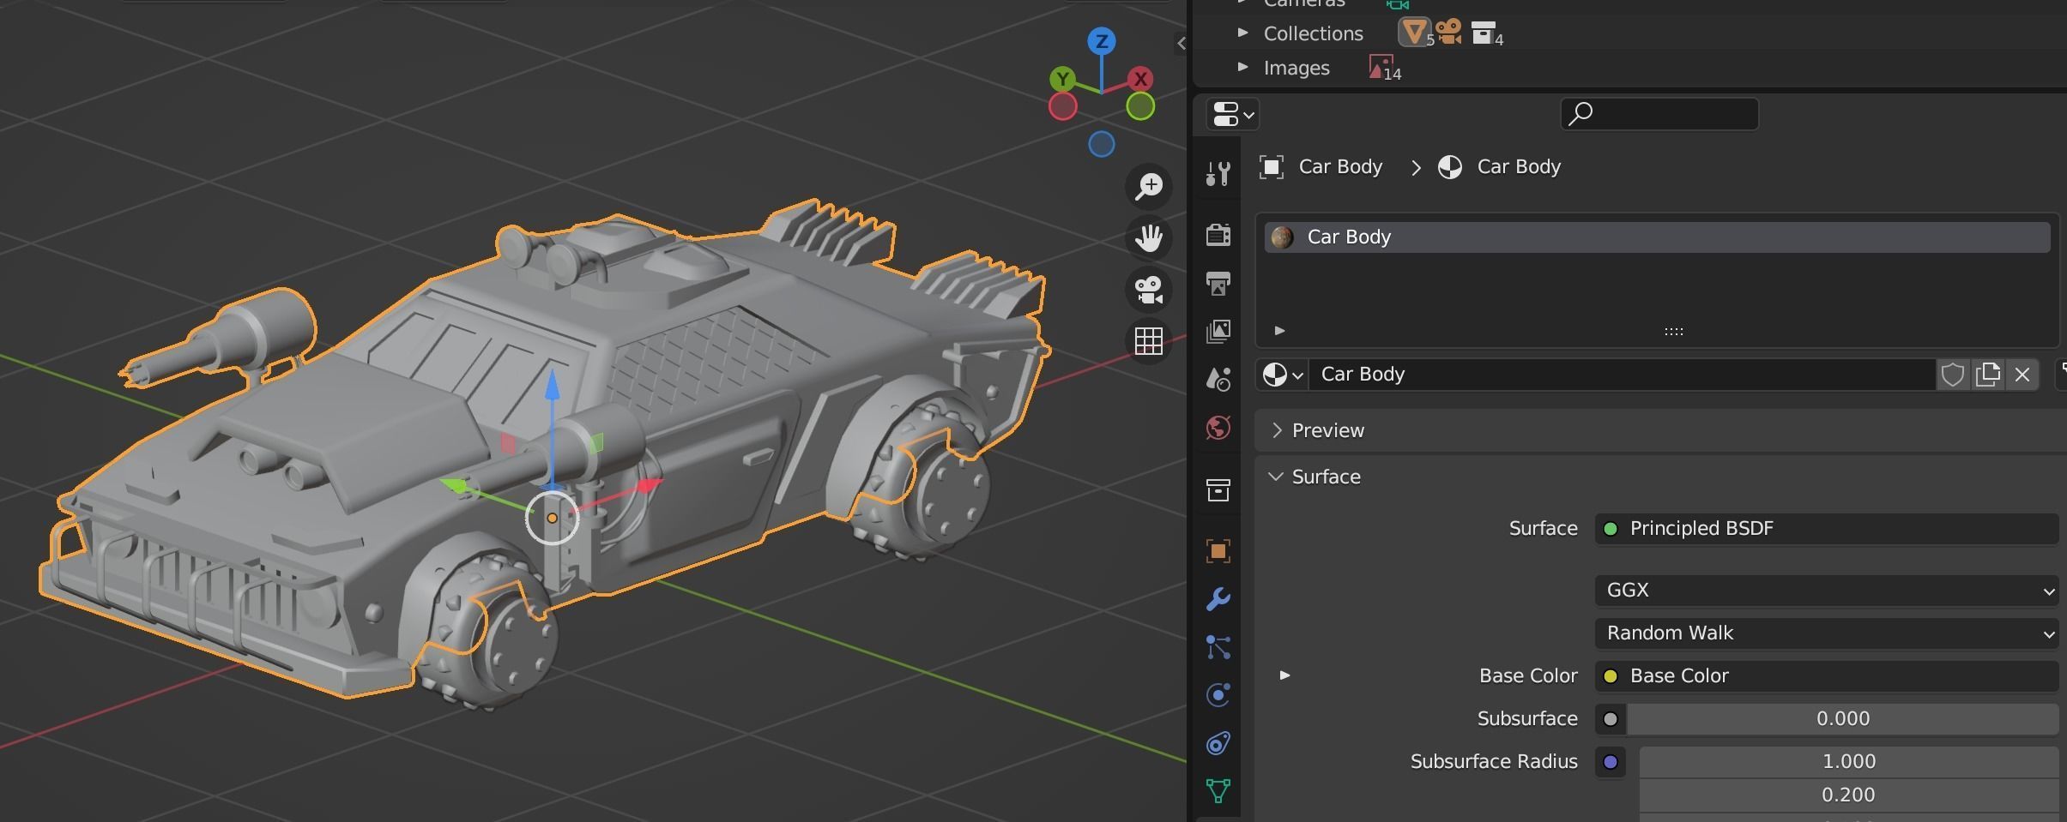Screen dimensions: 2067x822
Task: Select the Images row label
Action: [1296, 68]
